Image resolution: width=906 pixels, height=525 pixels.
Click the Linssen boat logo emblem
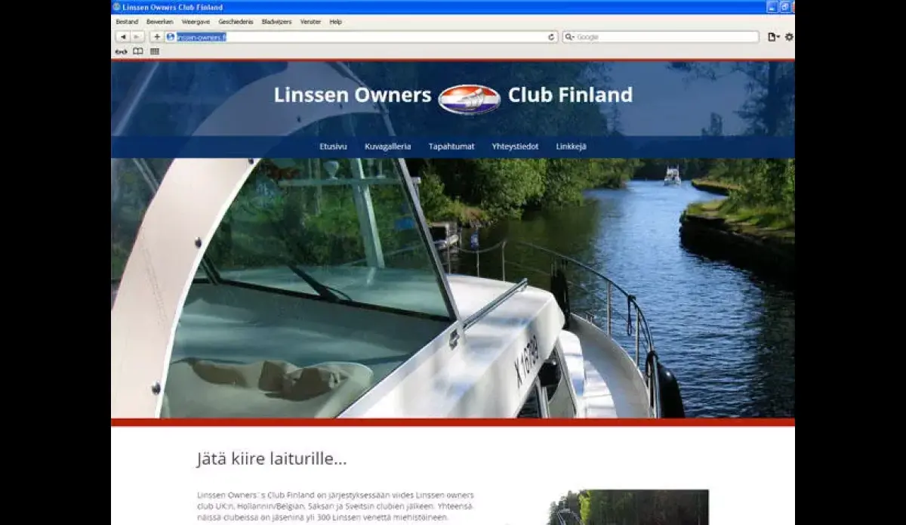(469, 99)
